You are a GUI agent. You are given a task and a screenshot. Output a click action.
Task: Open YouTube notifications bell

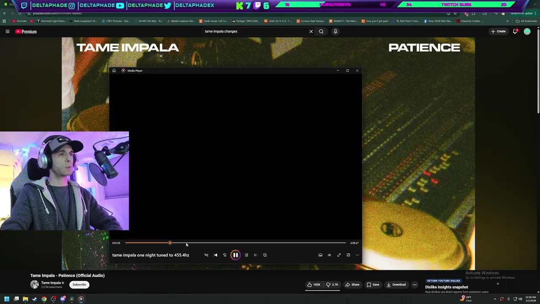point(515,31)
